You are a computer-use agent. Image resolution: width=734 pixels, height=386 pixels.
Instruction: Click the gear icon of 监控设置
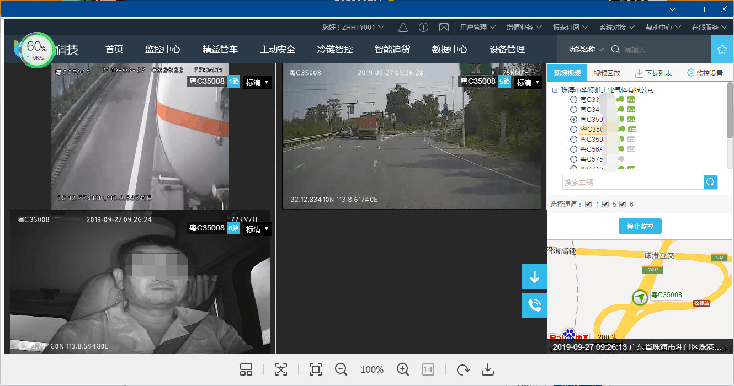691,73
